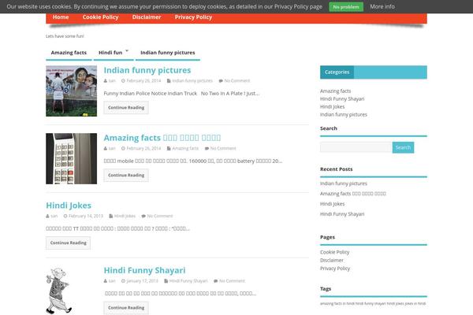The image size is (473, 315).
Task: Continue Reading the Indian funny pictures post
Action: coord(126,108)
